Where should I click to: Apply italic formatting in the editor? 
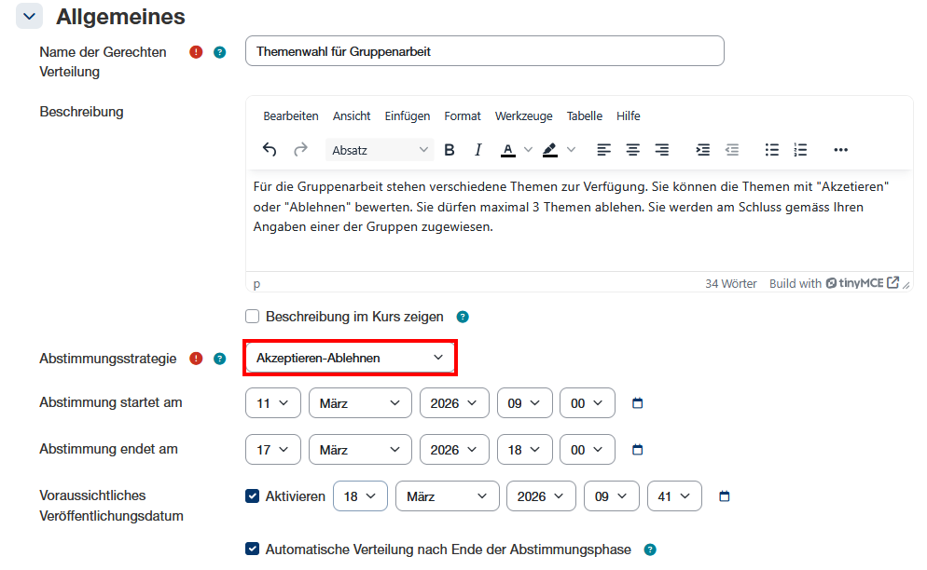478,150
